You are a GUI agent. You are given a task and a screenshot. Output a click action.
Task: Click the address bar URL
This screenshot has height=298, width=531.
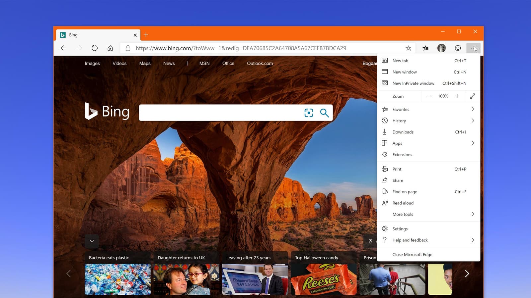(x=241, y=48)
